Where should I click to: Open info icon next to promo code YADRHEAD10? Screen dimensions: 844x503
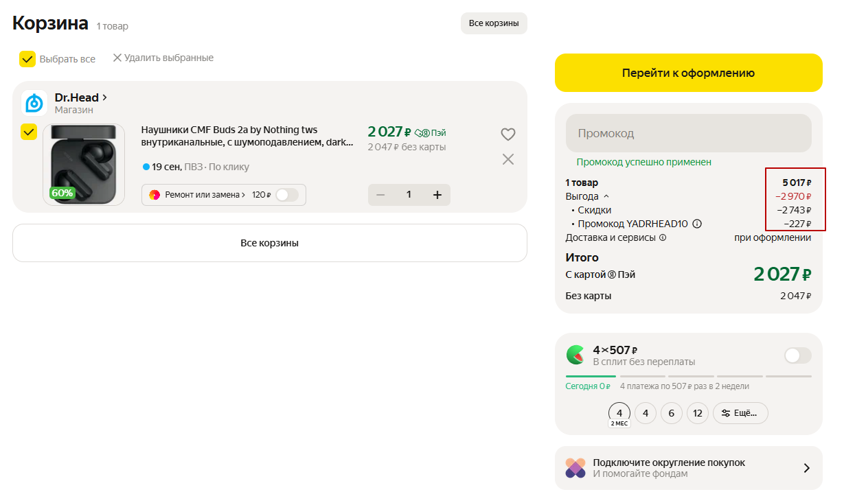click(697, 224)
